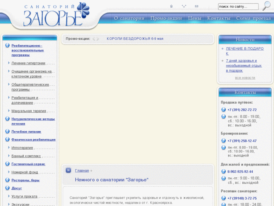
Task: Open Цены menu item
Action: click(x=195, y=18)
